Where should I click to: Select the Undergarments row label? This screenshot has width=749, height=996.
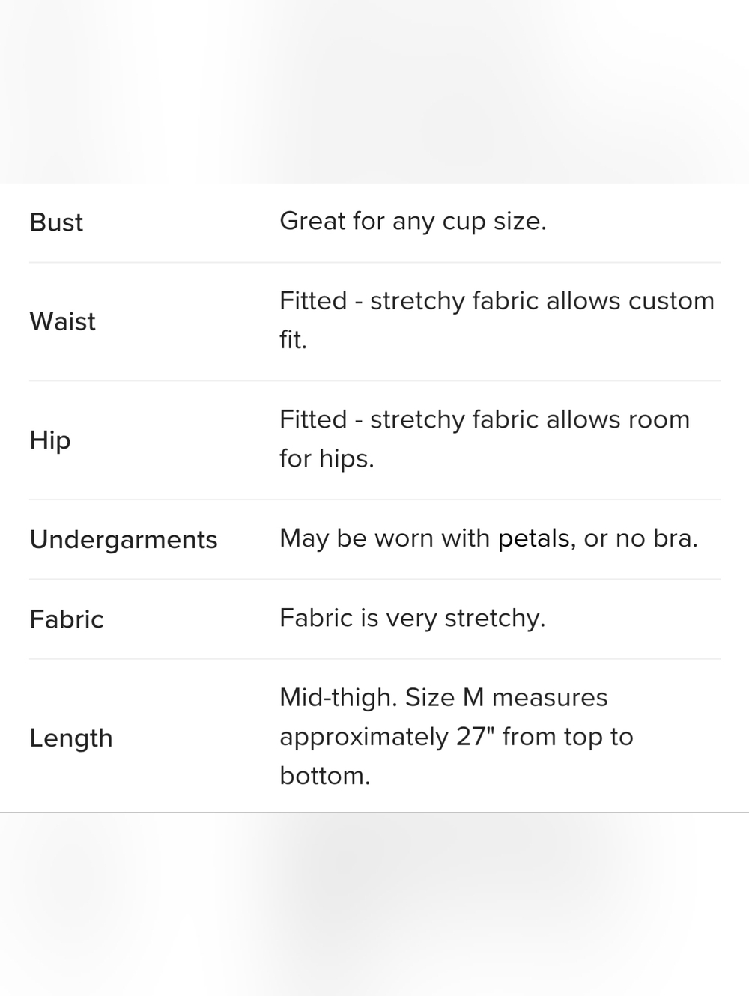coord(124,540)
